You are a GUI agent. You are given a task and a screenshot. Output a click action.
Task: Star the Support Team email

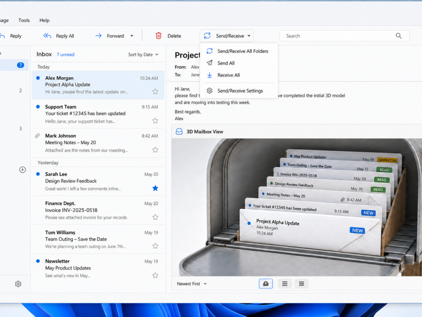(155, 120)
